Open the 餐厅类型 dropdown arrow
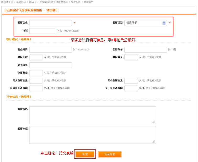The width and height of the screenshot is (198, 162). point(164,23)
